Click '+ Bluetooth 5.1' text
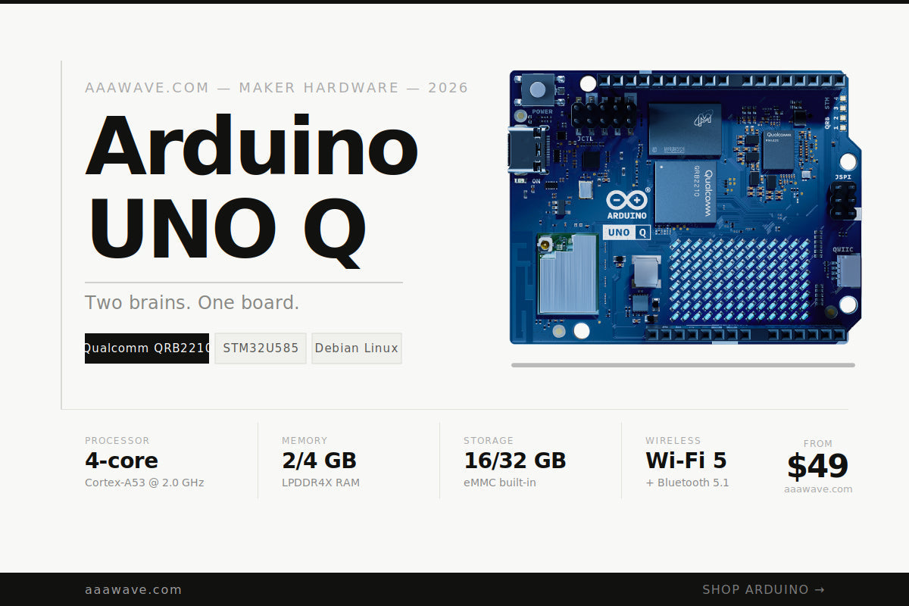 coord(687,483)
